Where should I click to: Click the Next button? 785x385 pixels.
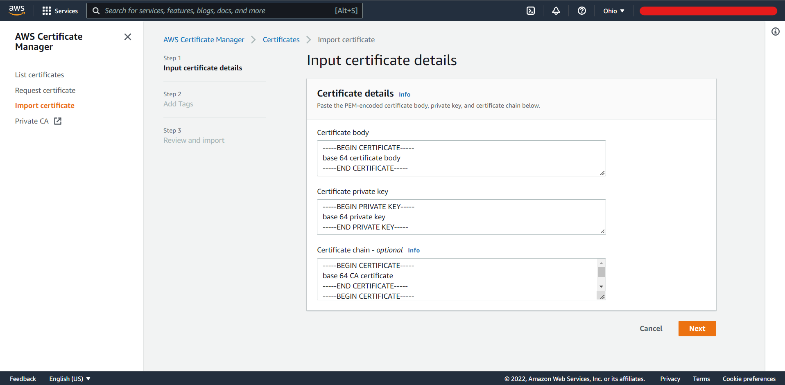(697, 329)
